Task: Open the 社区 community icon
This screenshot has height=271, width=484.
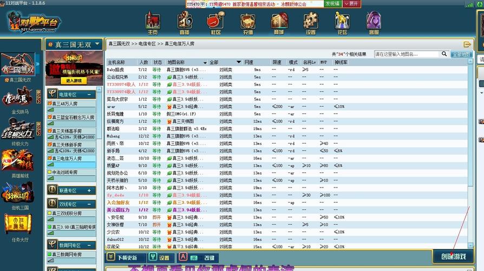Action: point(216,22)
